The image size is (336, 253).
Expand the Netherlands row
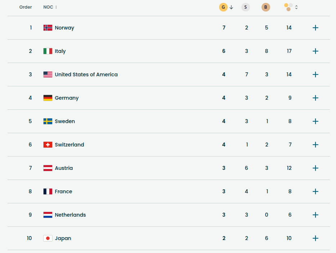tap(315, 215)
